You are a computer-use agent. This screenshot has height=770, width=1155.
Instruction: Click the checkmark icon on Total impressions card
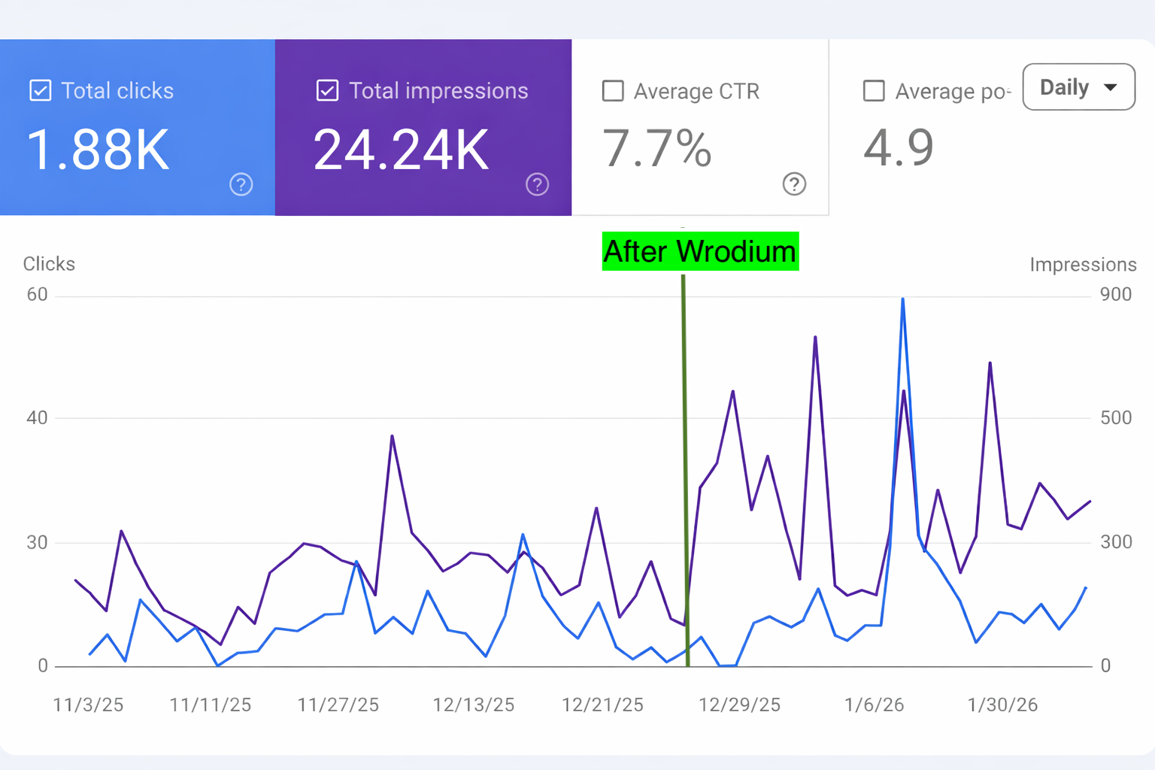[x=327, y=90]
